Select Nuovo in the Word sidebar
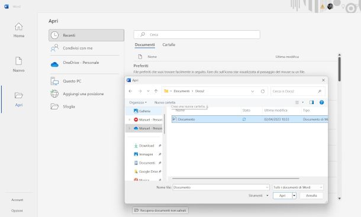 click(x=19, y=64)
